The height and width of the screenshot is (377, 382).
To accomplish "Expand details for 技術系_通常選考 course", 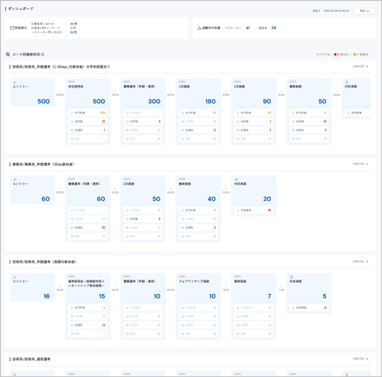I will [361, 358].
